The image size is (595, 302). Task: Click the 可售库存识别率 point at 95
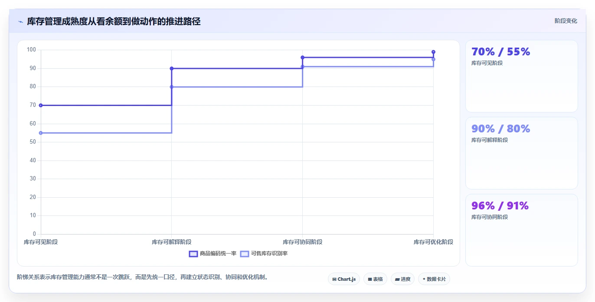pos(433,59)
